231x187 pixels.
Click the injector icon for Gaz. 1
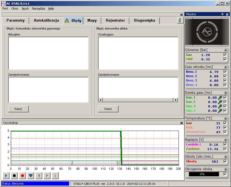(220, 98)
